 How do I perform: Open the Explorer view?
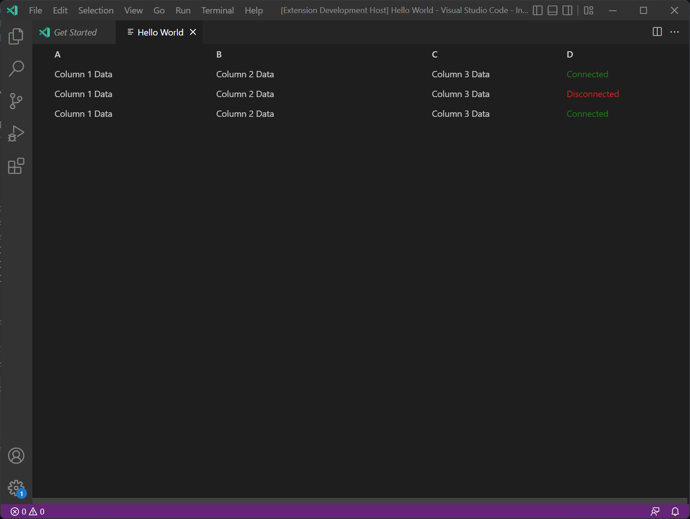16,36
